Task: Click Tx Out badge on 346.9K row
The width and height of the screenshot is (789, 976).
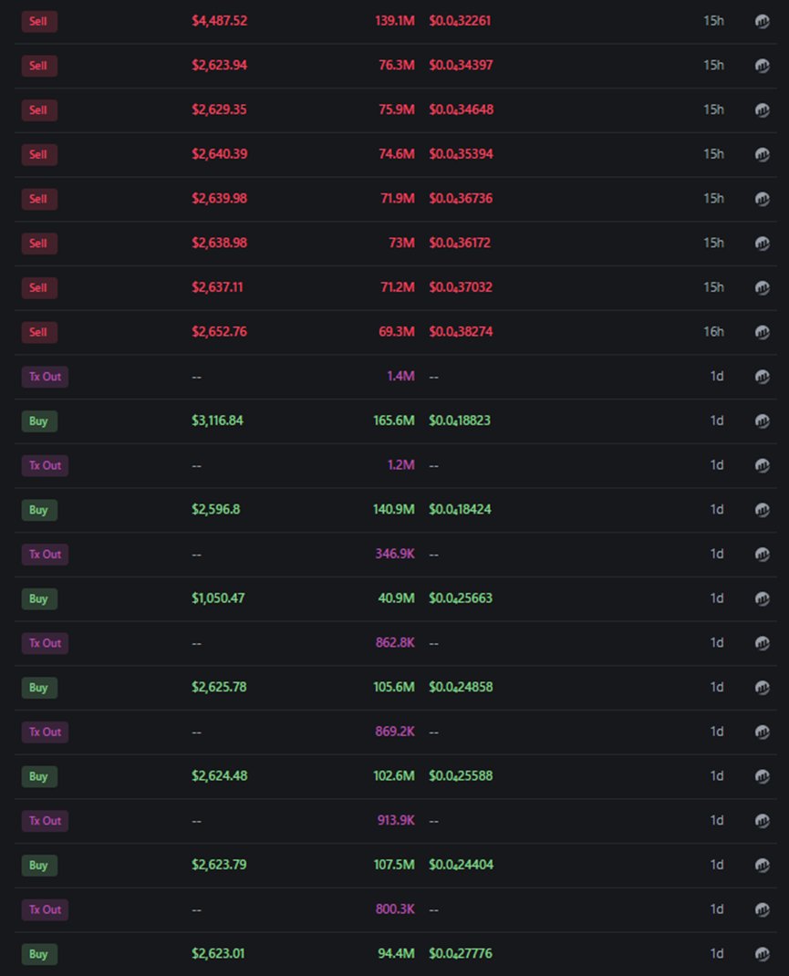Action: coord(45,554)
